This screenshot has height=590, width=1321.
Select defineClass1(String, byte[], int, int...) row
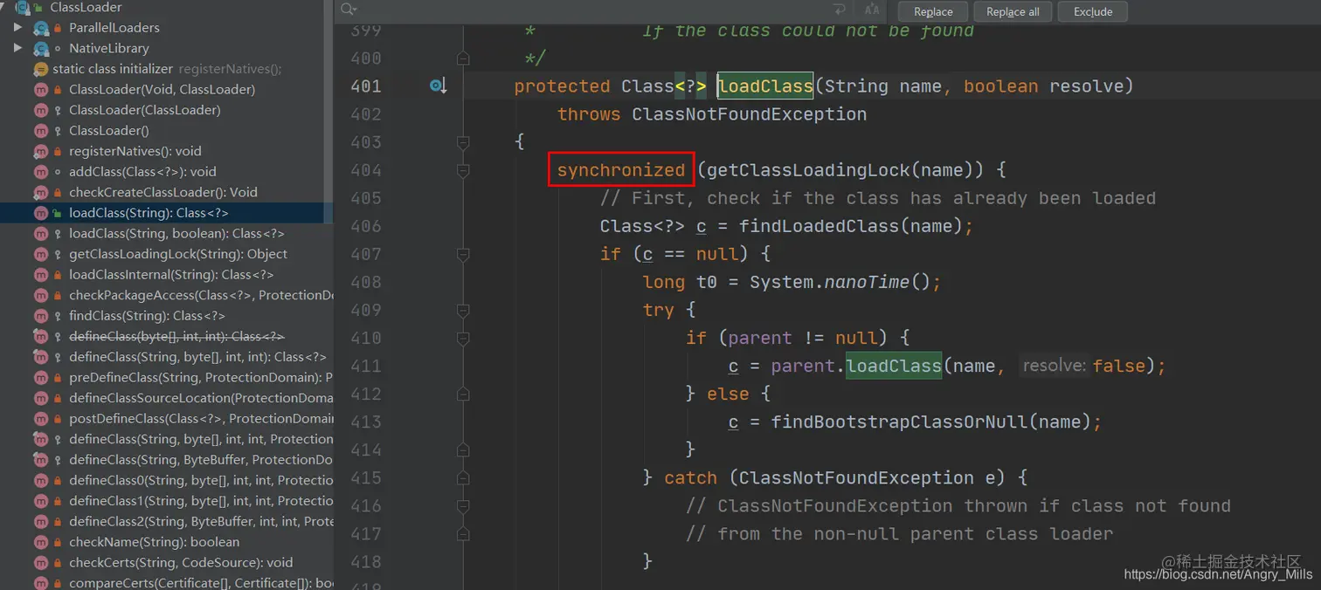click(x=166, y=501)
